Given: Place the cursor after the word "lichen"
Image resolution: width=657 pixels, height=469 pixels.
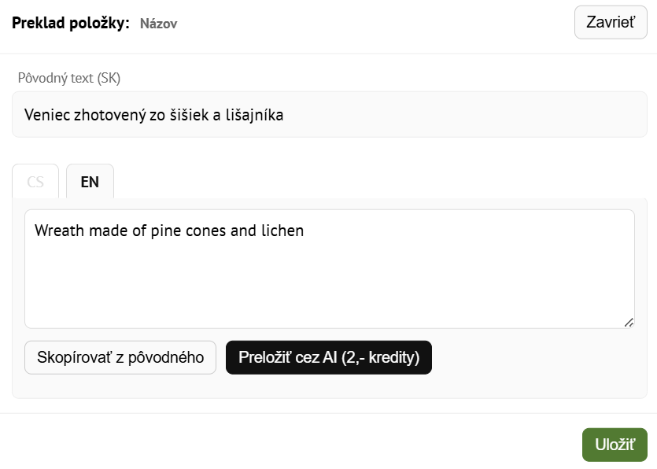Looking at the screenshot, I should (305, 231).
